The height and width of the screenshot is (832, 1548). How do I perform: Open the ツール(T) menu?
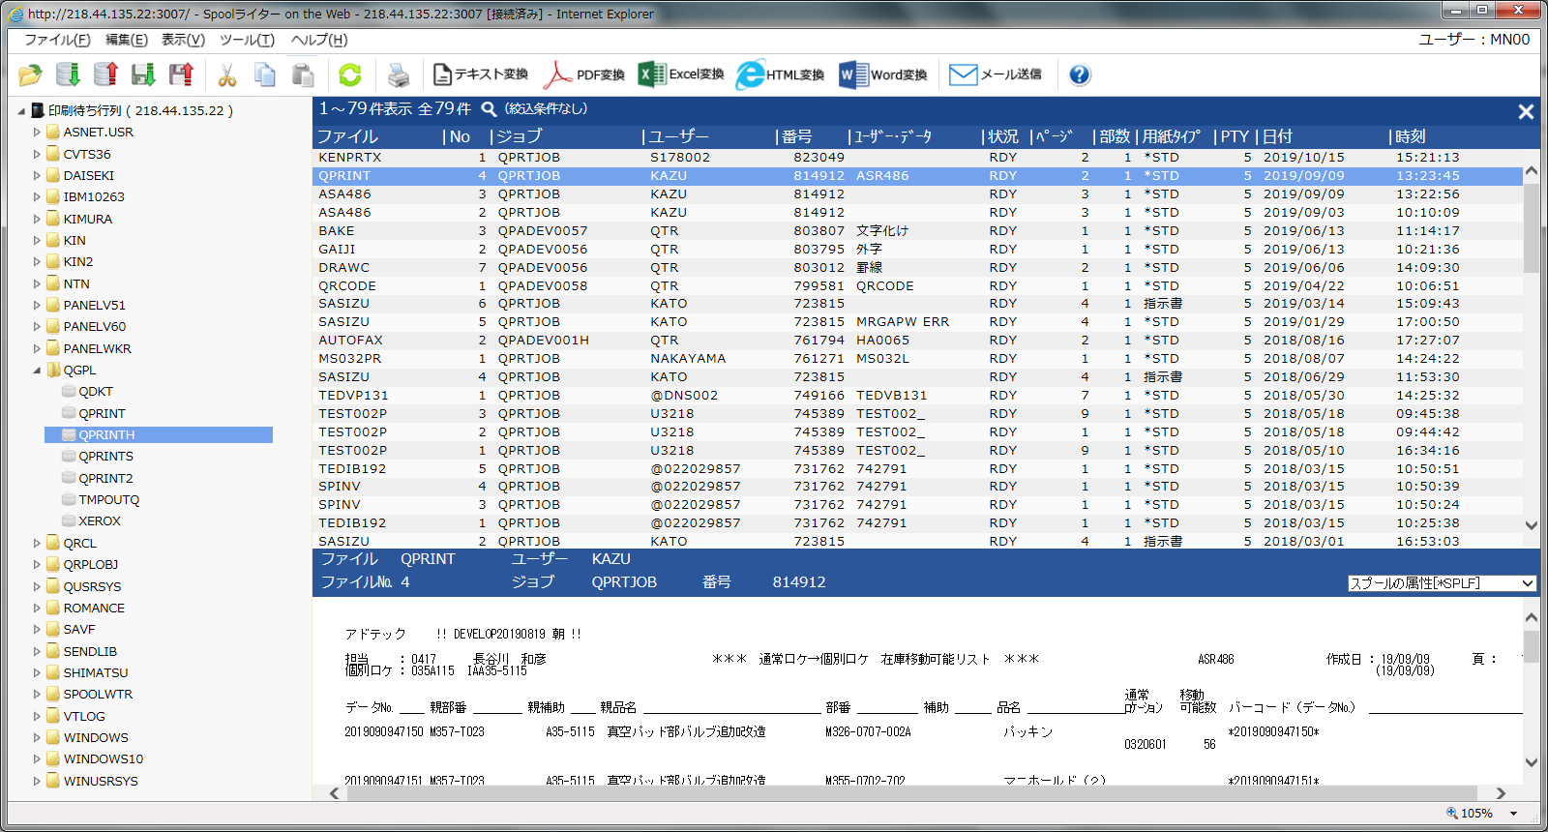247,40
